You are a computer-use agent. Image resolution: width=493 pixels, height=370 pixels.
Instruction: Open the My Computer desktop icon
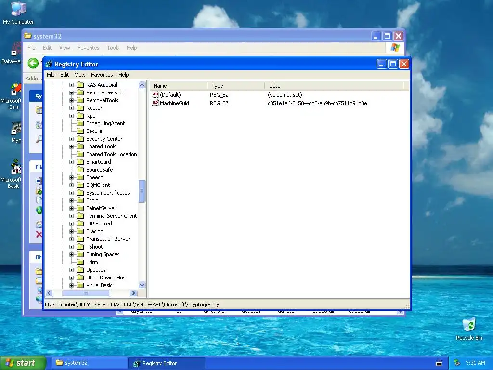tap(18, 13)
